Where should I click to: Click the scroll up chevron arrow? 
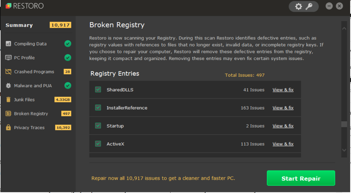coord(344,28)
